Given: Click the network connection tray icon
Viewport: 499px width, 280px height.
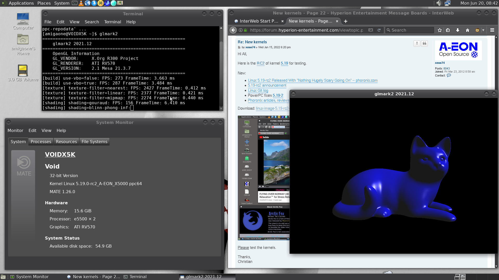Looking at the screenshot, I should point(447,3).
